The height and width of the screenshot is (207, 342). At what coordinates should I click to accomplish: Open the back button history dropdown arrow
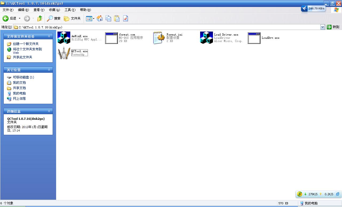[x=20, y=18]
